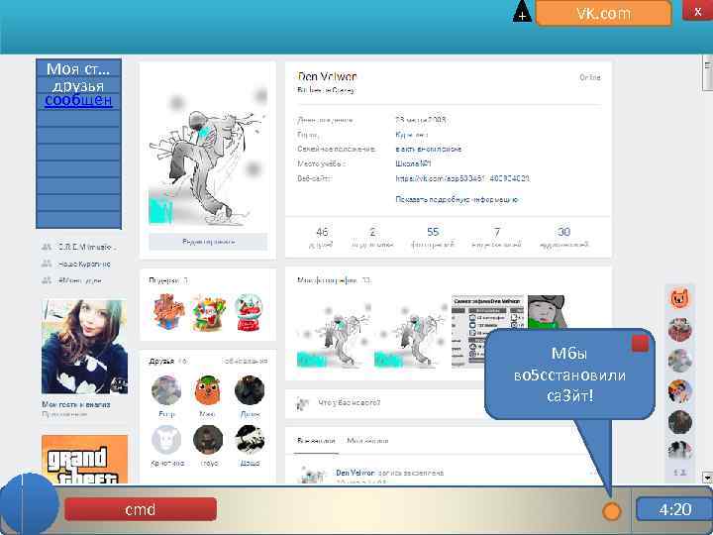Viewport: 713px width, 535px height.
Task: Switch to the red cmd taskbar button
Action: 141,509
